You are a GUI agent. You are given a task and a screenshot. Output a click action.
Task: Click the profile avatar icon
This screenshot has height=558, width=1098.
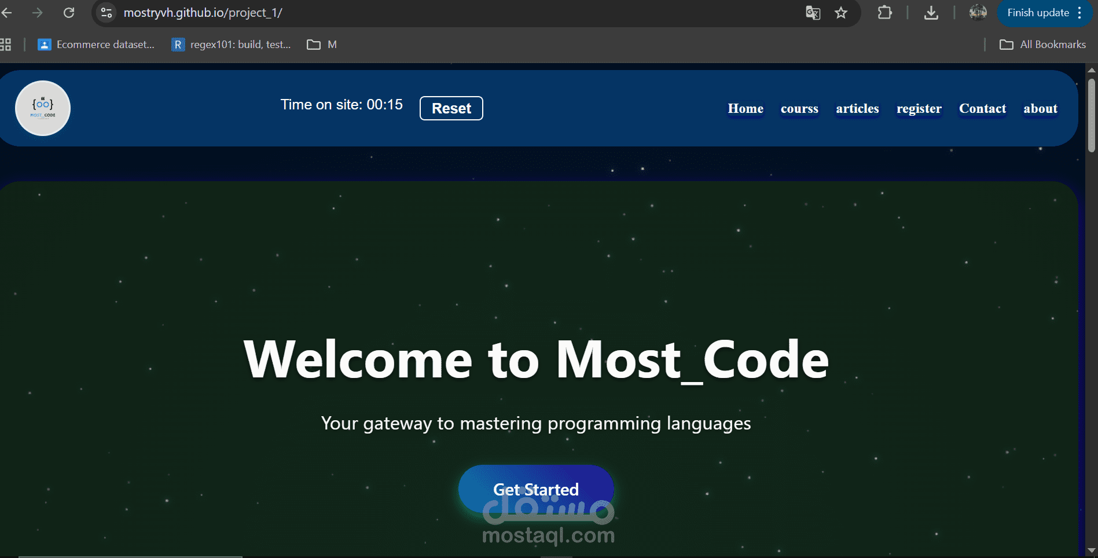[978, 13]
